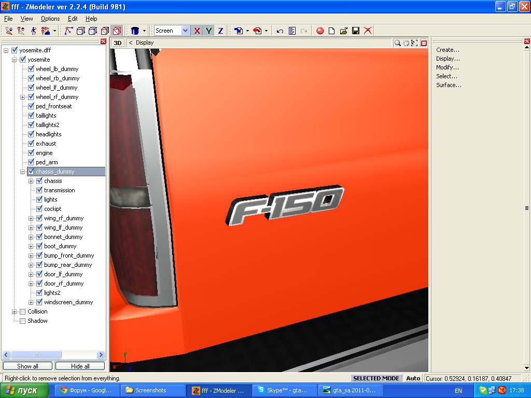Expand the Collision node
The image size is (531, 398).
[14, 311]
